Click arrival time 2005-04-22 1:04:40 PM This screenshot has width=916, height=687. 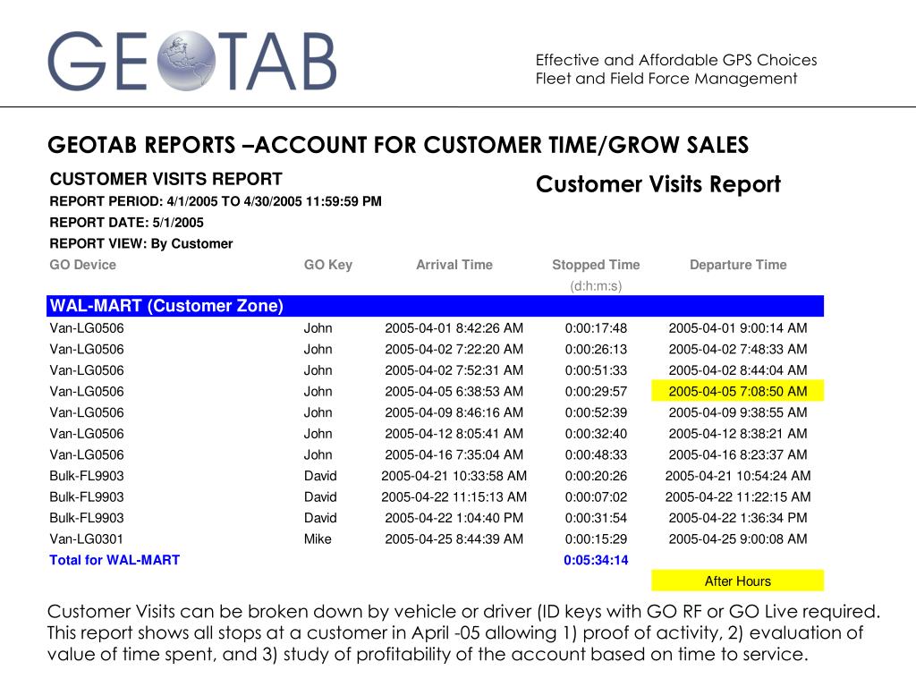[454, 518]
